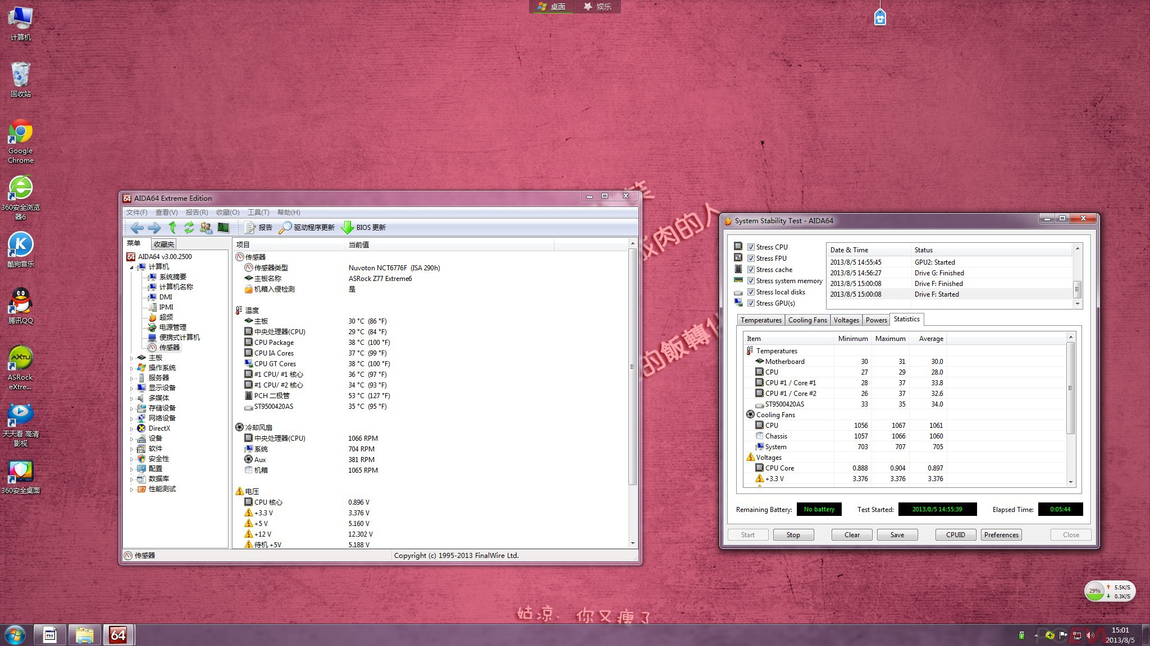
Task: Click AIDA64 sensor list vertical scrollbar
Action: pyautogui.click(x=632, y=367)
